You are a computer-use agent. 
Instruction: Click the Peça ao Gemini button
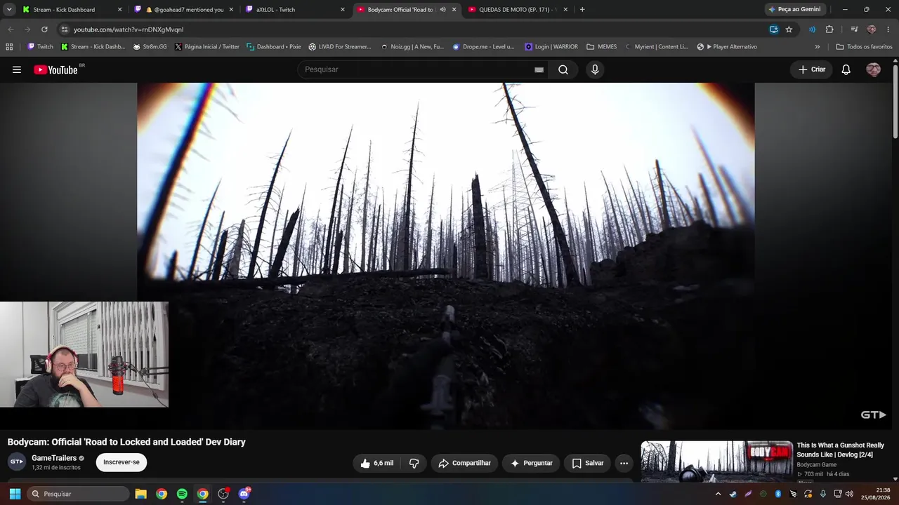coord(794,10)
